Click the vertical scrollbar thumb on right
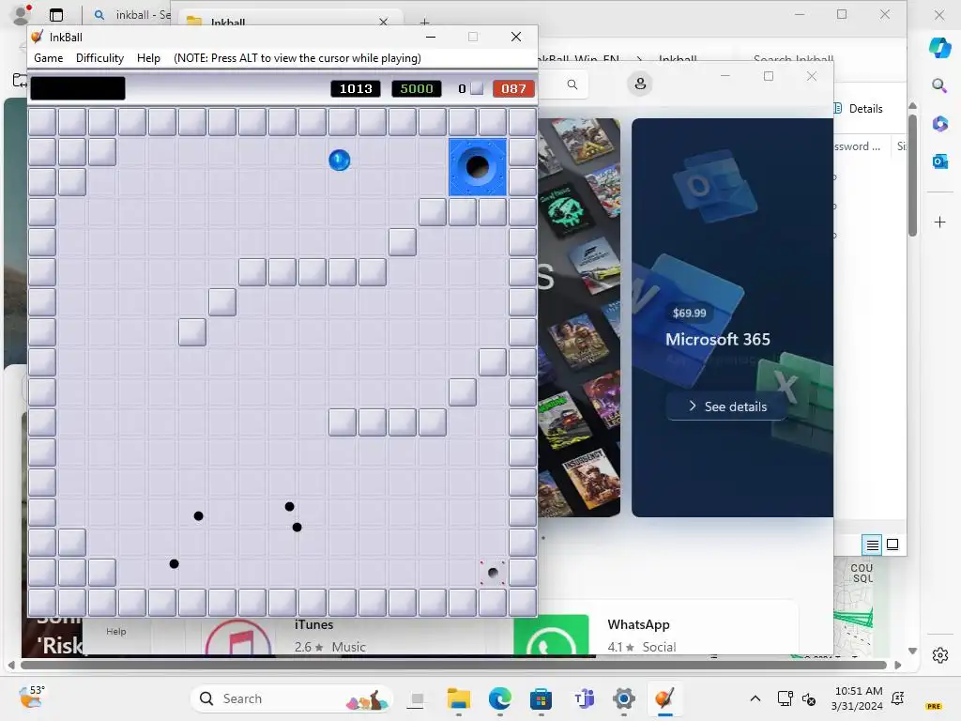 tap(912, 175)
